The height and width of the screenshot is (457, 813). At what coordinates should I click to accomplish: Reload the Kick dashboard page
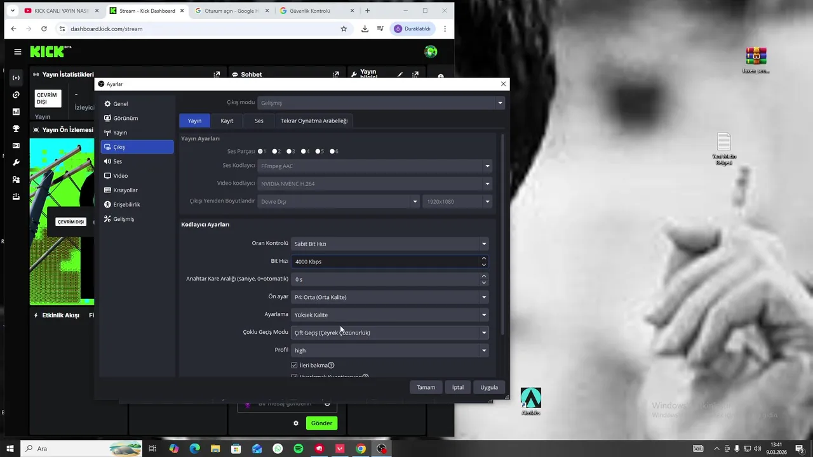coord(44,29)
